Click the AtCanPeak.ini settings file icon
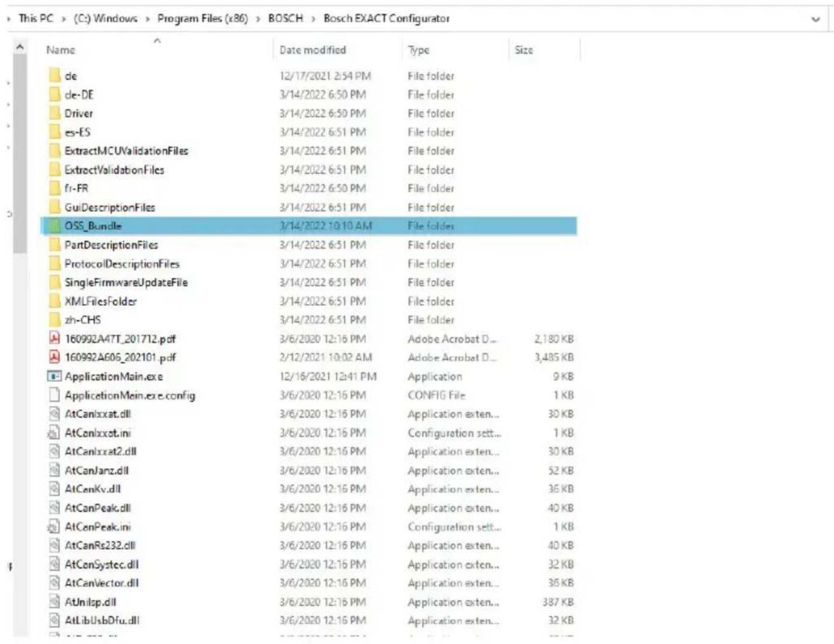The image size is (834, 644). 55,526
